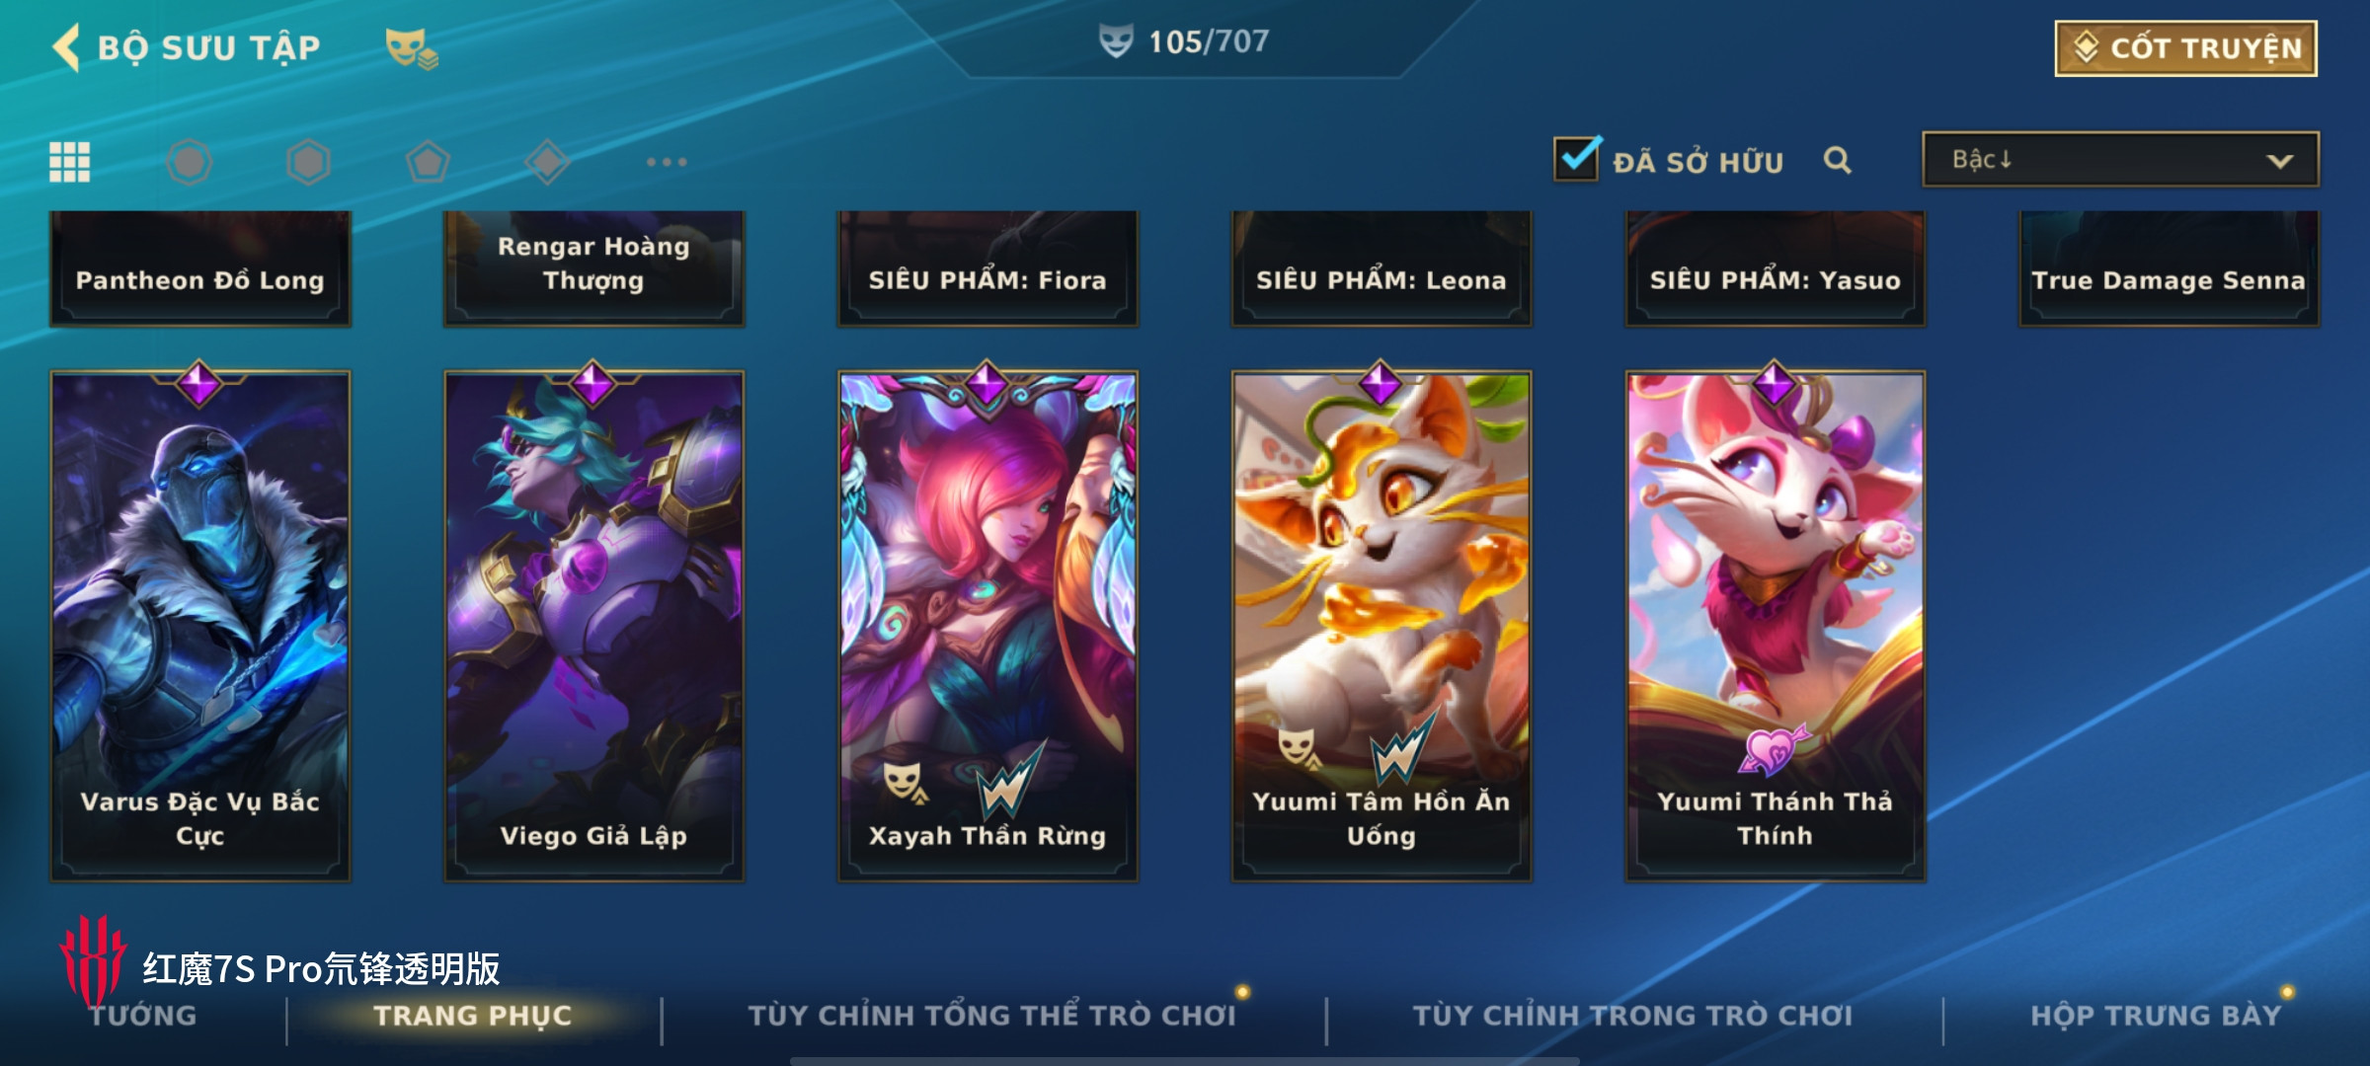Image resolution: width=2370 pixels, height=1066 pixels.
Task: Open the Hộp Trưng Bày tab
Action: (2156, 1016)
